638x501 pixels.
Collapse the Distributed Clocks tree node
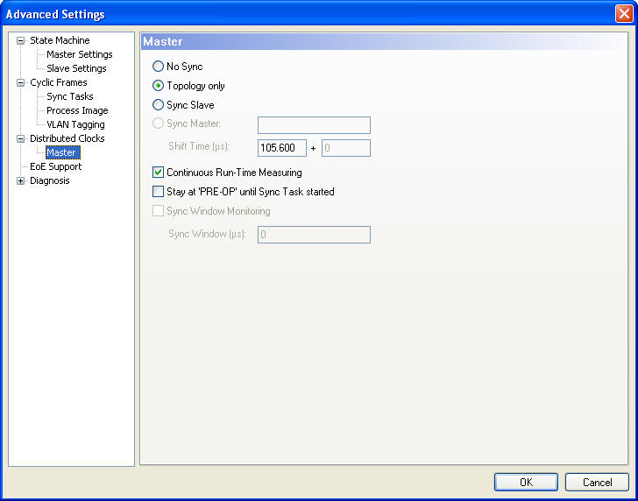(21, 138)
